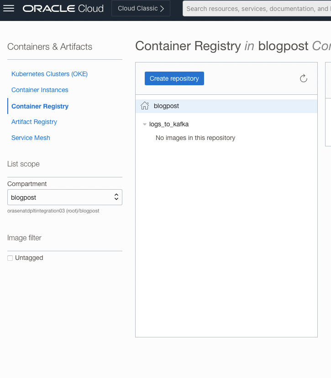Click the home icon beside blogpost
Viewport: 331px width, 378px height.
144,105
